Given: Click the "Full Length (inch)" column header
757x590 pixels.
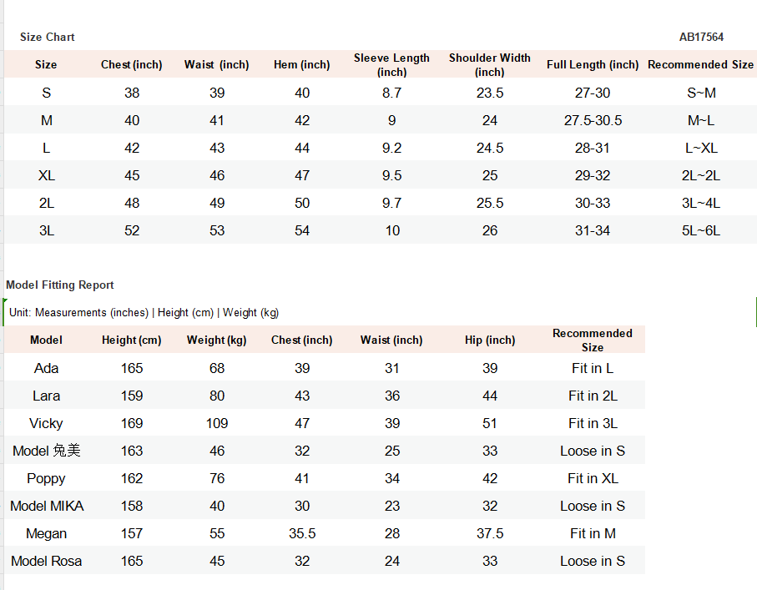Looking at the screenshot, I should (593, 64).
